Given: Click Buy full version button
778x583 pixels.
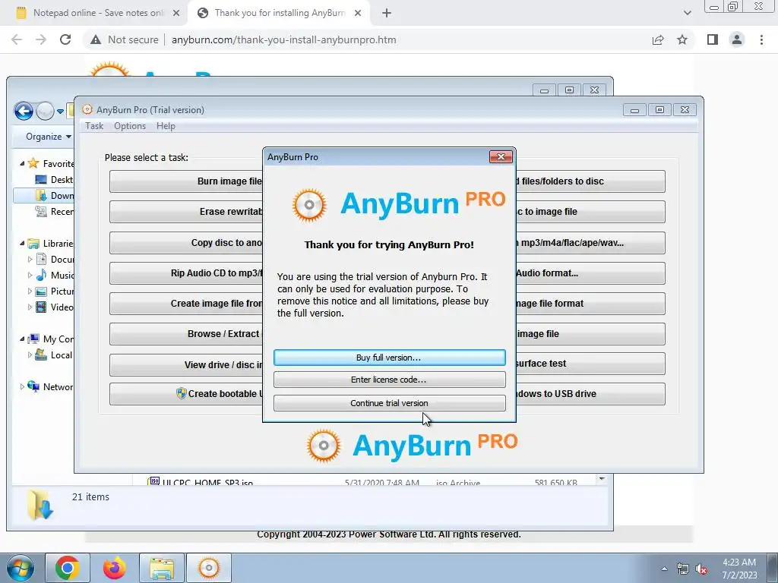Looking at the screenshot, I should (390, 358).
